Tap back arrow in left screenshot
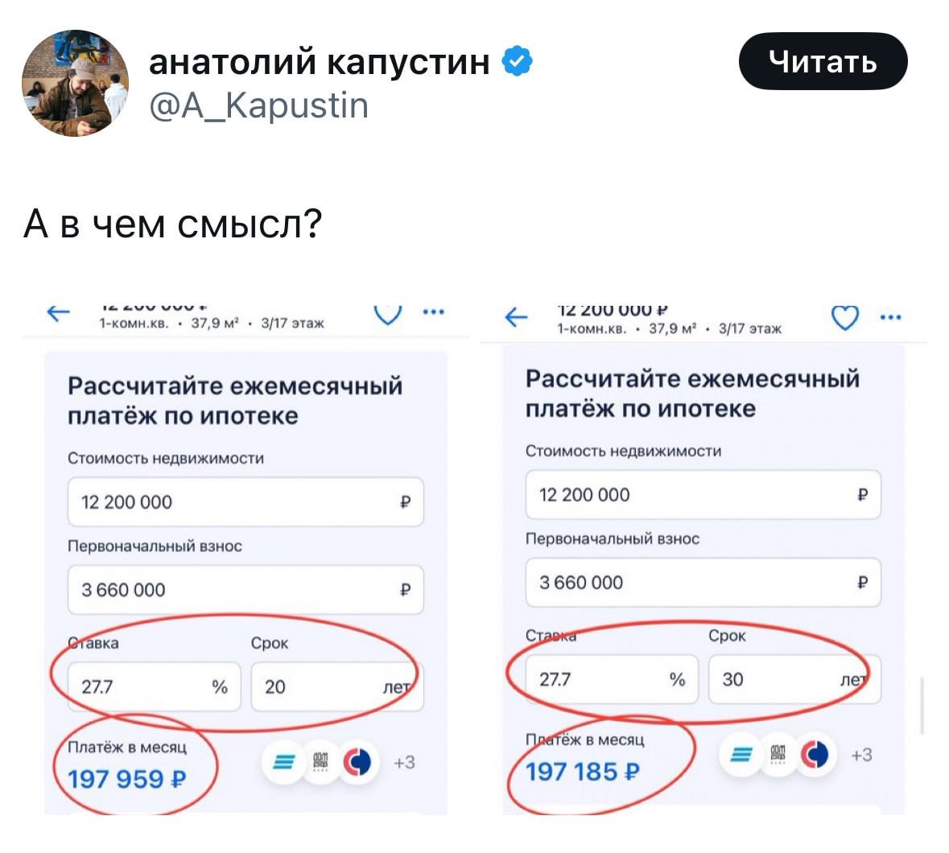 (x=59, y=312)
